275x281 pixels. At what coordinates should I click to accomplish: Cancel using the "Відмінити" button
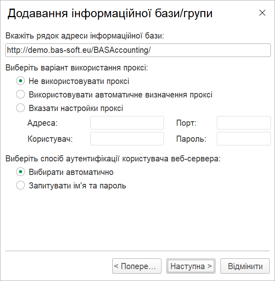[245, 266]
